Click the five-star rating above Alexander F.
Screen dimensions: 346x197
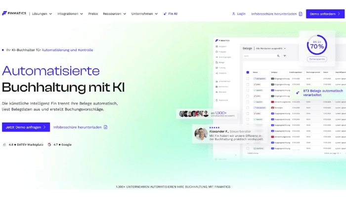(214, 128)
